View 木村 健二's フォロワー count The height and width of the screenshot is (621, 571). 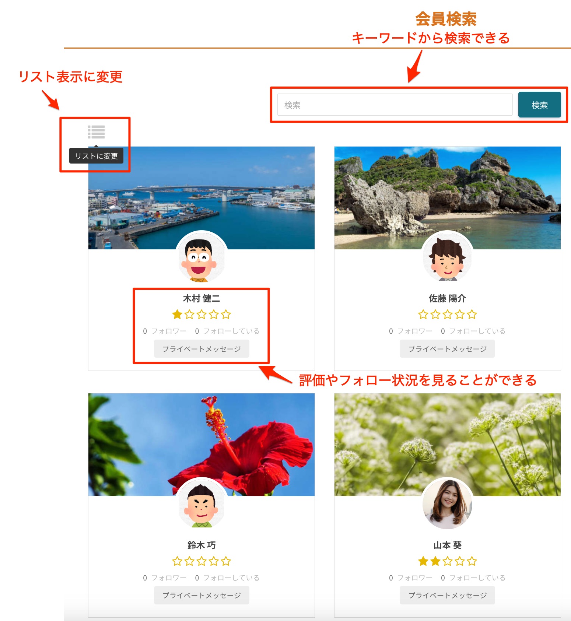pos(165,331)
